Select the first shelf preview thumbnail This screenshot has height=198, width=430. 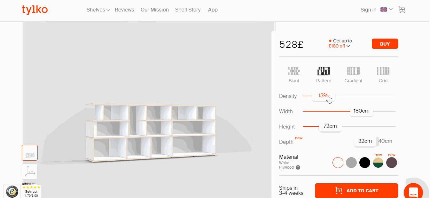click(x=30, y=153)
